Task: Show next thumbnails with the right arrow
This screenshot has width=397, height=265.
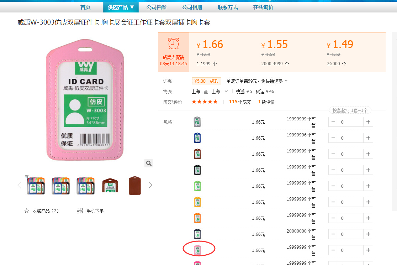Action: tap(150, 185)
